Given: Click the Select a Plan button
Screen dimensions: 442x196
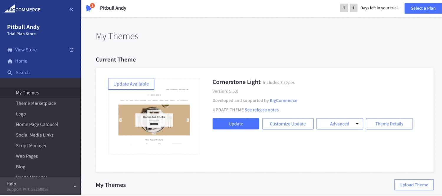Looking at the screenshot, I should click(x=423, y=8).
